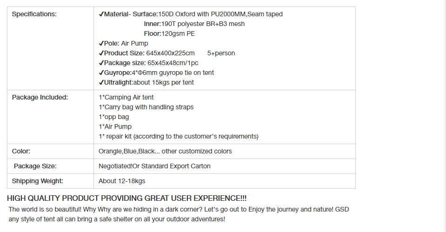This screenshot has width=446, height=232.
Task: Click the text '1*Camping Air tent'
Action: click(x=126, y=97)
